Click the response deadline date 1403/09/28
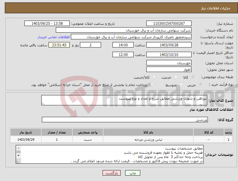Viewport: 238px width, 181px height. (169, 45)
